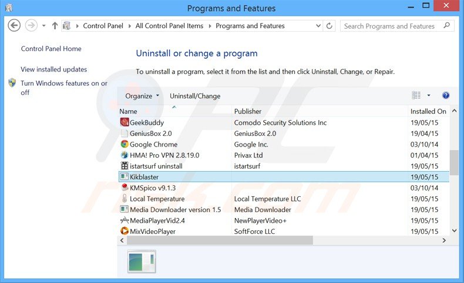Image resolution: width=464 pixels, height=283 pixels.
Task: Click Uninstall/Change button
Action: [195, 96]
